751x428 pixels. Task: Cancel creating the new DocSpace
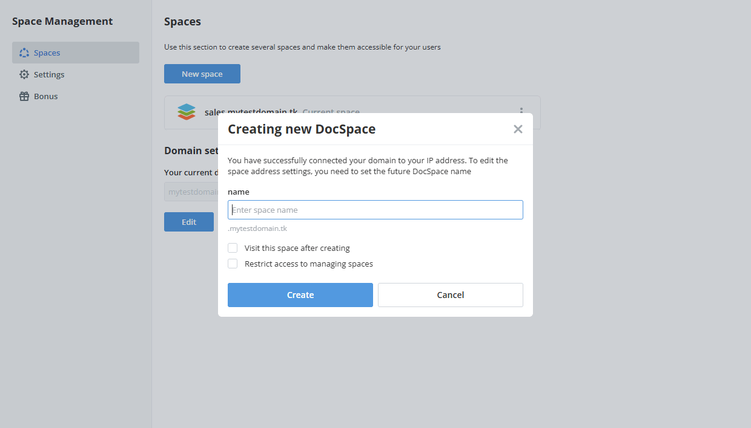(x=450, y=294)
